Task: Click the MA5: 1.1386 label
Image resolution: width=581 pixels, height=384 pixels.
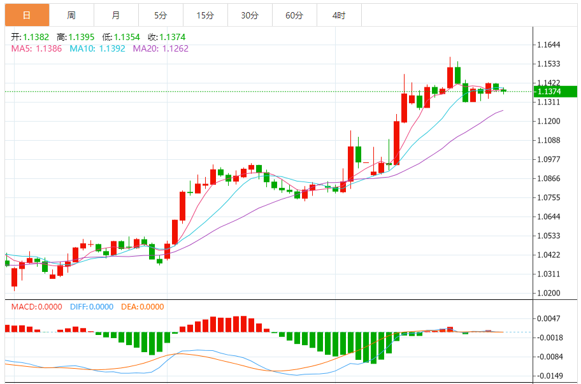Action: [x=36, y=48]
